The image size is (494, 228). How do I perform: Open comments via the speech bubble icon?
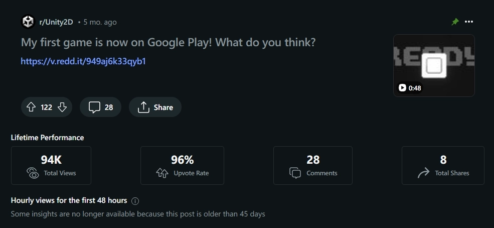click(x=94, y=107)
